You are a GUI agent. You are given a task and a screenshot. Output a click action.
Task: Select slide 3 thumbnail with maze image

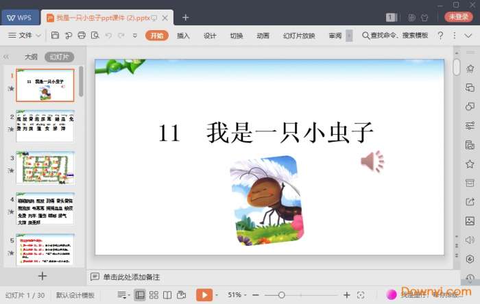[45, 168]
